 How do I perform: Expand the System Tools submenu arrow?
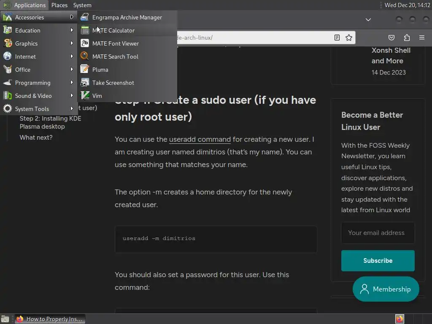[x=72, y=108]
